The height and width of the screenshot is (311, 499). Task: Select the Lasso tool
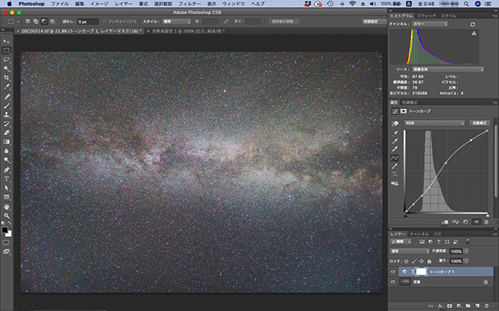click(x=6, y=59)
